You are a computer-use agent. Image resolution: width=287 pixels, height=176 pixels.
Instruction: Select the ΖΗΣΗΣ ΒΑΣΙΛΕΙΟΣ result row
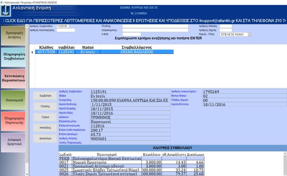point(104,52)
